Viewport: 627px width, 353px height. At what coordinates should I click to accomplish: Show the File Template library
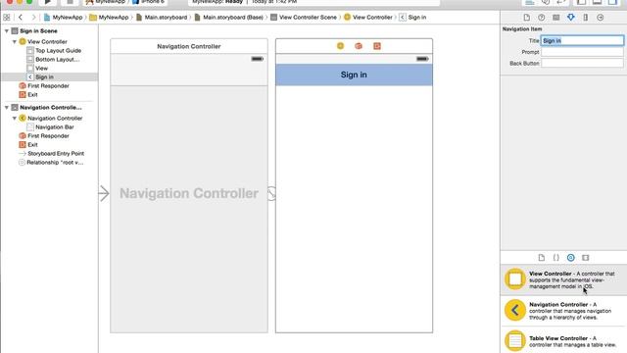click(542, 257)
